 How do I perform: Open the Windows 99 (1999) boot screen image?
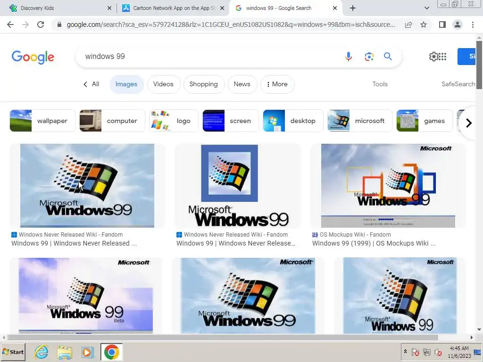coord(388,186)
